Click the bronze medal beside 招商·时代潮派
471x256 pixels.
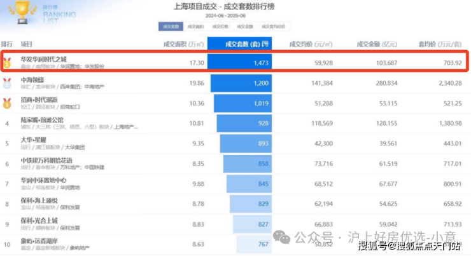click(6, 102)
